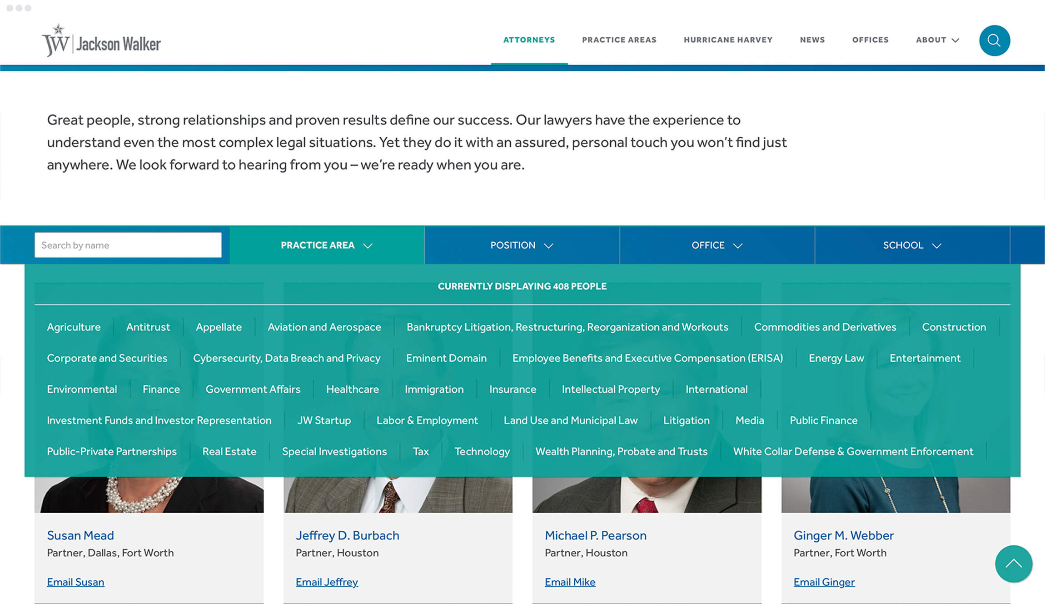Click Ginger M. Webber's photo
Viewport: 1045px width, 604px height.
[x=895, y=494]
